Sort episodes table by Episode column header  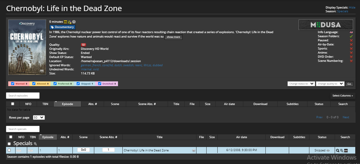click(67, 104)
